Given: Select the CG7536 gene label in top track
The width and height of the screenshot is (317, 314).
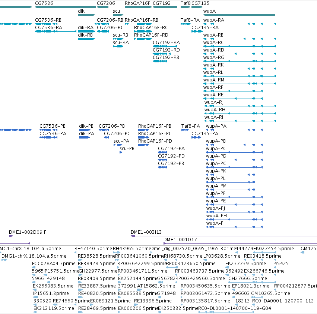Looking at the screenshot, I should tap(44, 3).
